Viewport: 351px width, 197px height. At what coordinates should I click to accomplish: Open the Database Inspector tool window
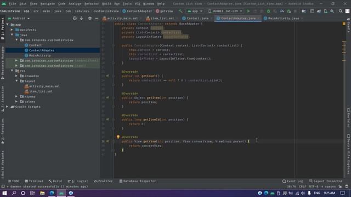[138, 181]
